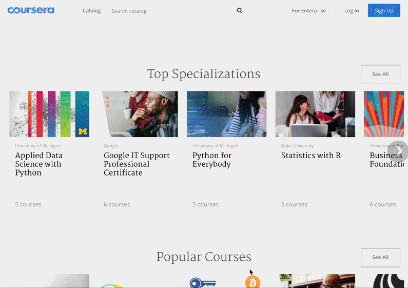The width and height of the screenshot is (408, 288).
Task: See All popular courses
Action: pos(380,257)
